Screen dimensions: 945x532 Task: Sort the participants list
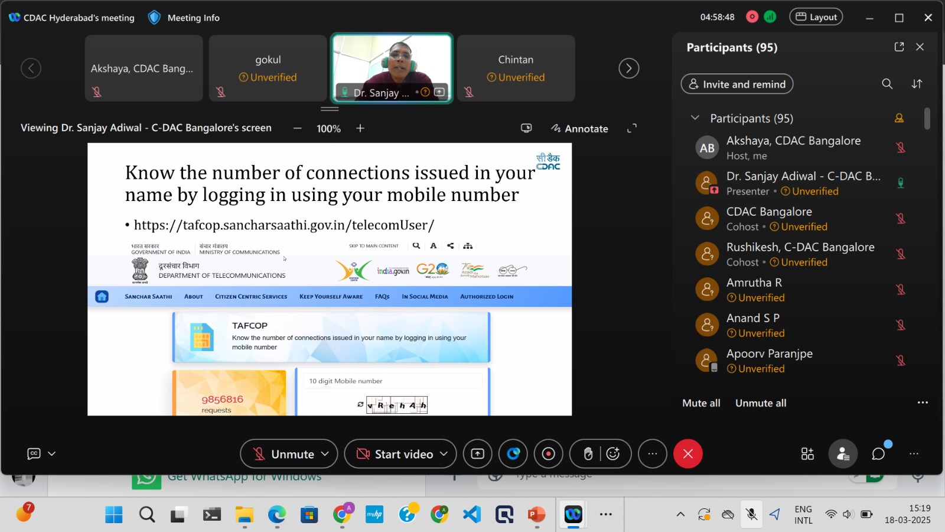(x=917, y=84)
